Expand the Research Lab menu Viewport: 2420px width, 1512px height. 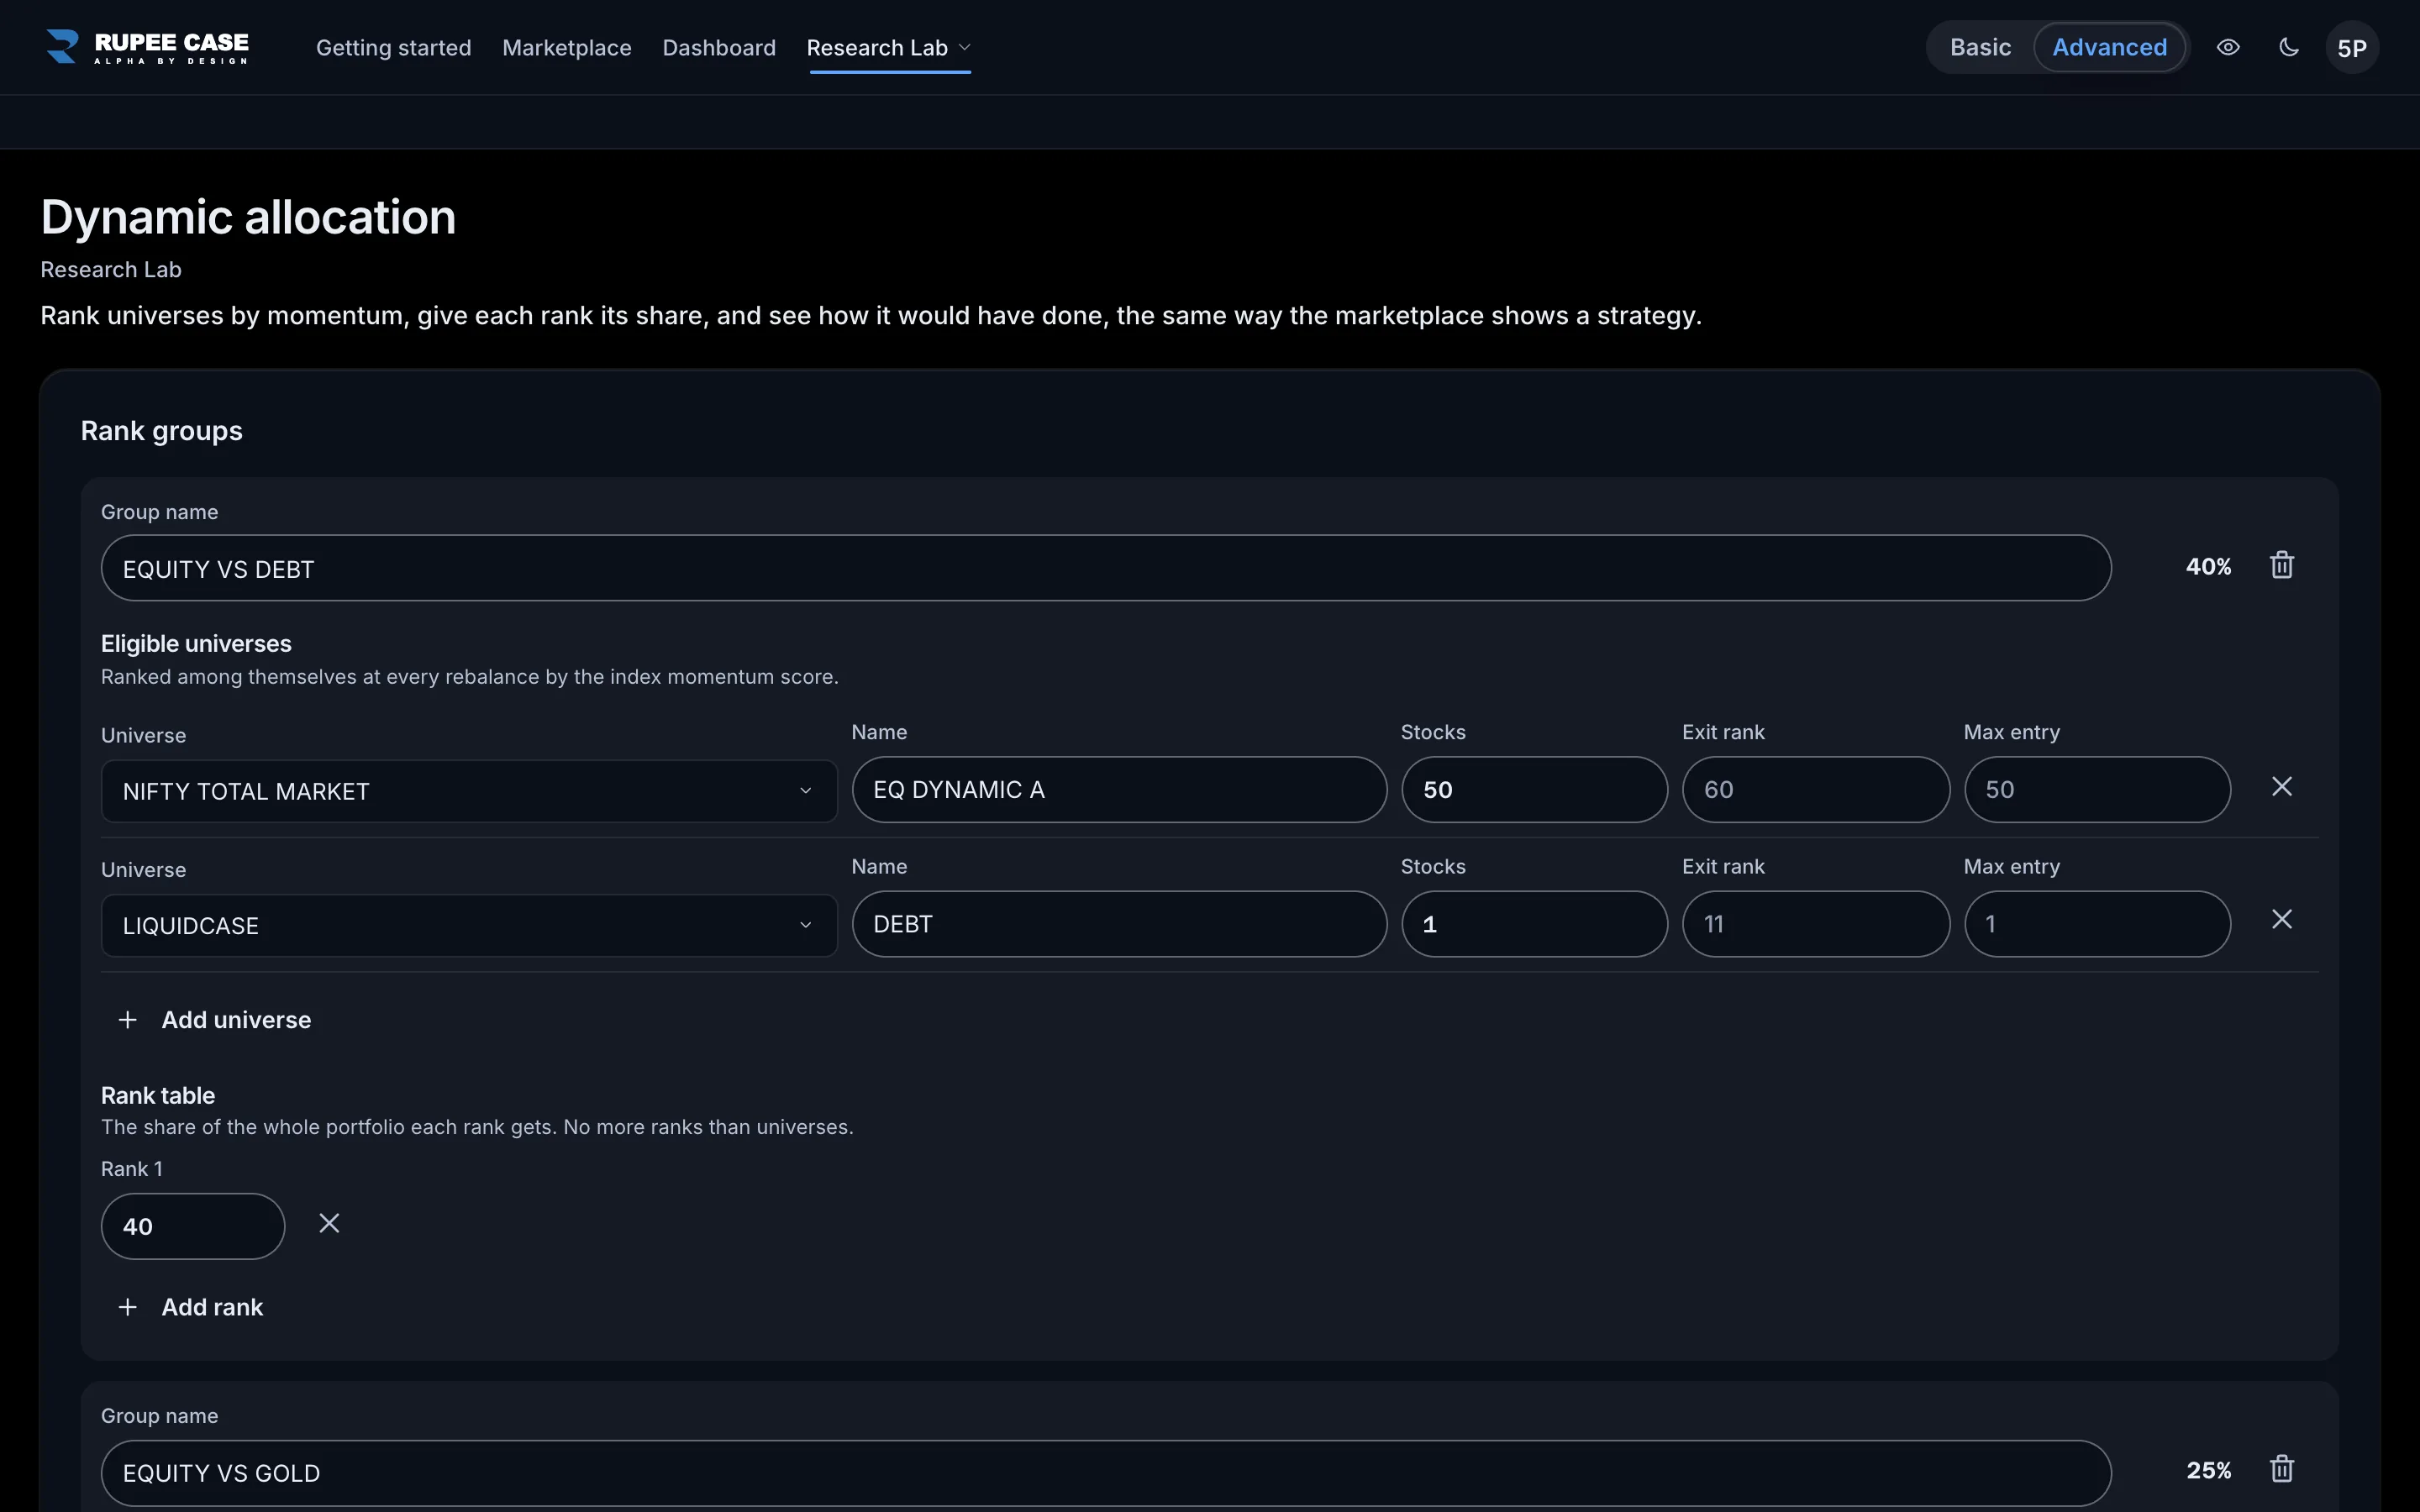pos(889,48)
